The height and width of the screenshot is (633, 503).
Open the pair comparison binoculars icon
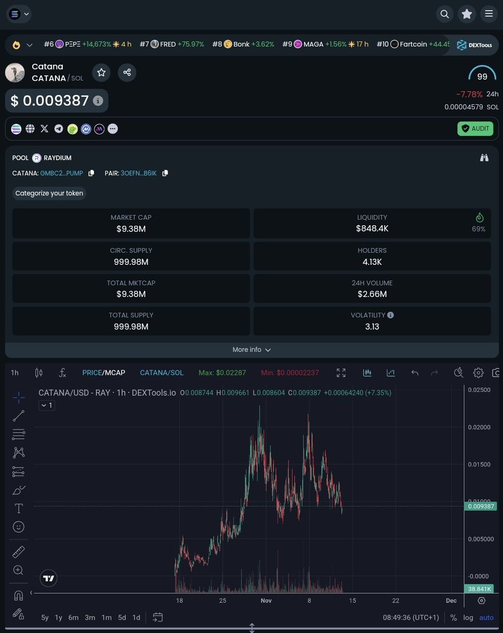[484, 157]
